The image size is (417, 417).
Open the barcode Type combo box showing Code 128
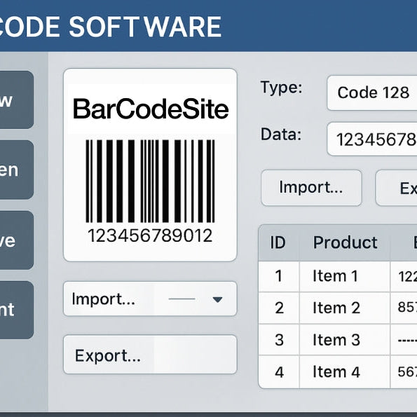tap(371, 93)
